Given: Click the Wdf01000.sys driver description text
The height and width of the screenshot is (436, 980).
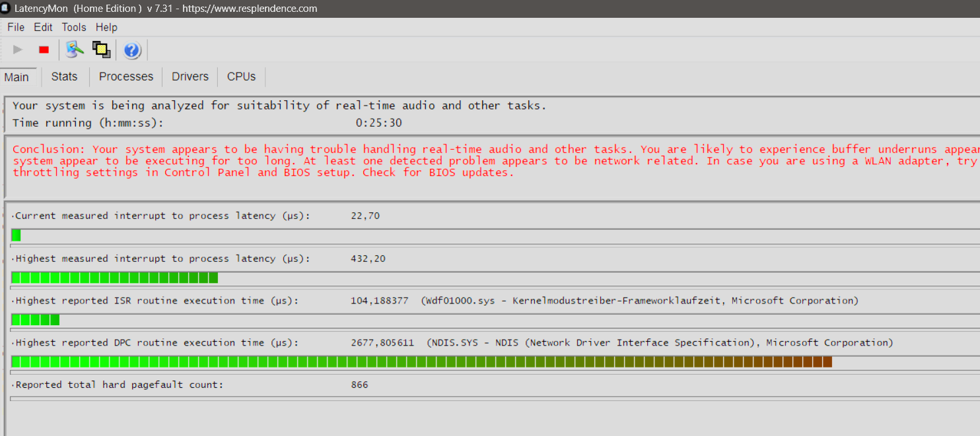Looking at the screenshot, I should pos(639,301).
